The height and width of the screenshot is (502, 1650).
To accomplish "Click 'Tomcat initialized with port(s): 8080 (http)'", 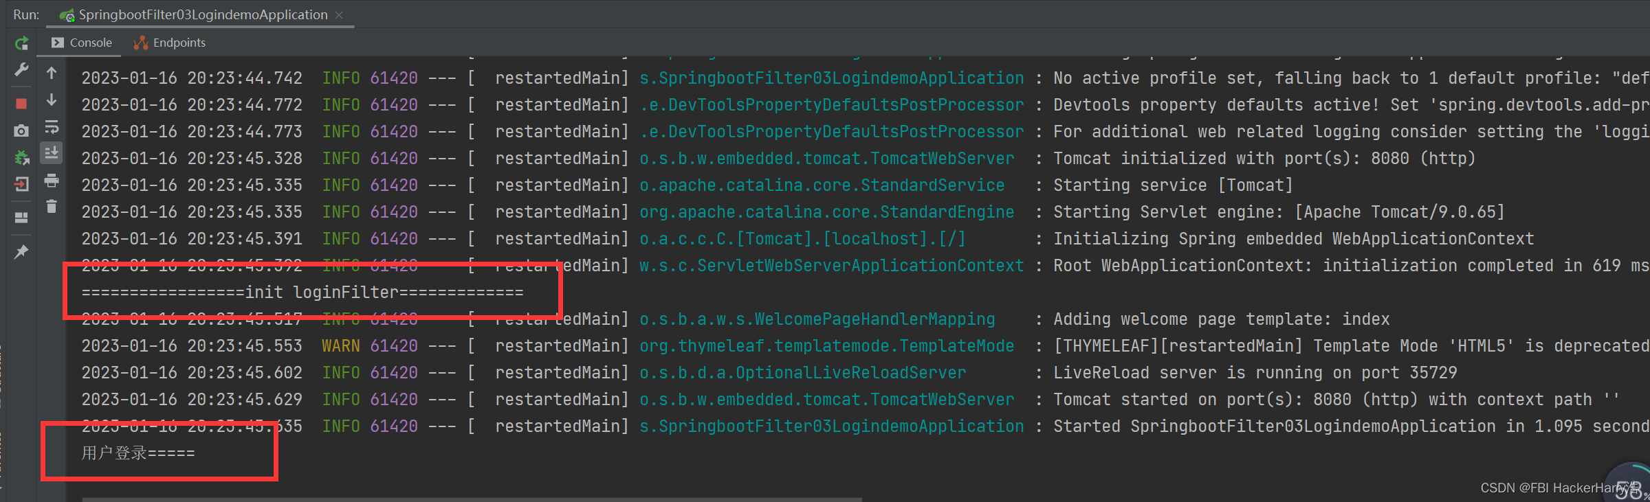I will (x=1264, y=159).
